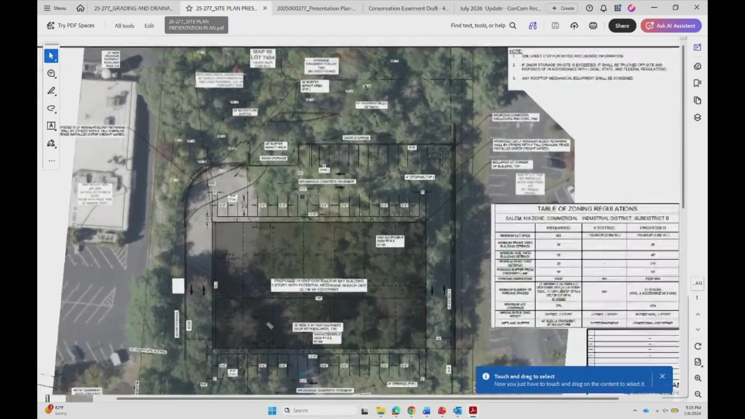
Task: Click Try PDF Spaces
Action: coord(71,26)
